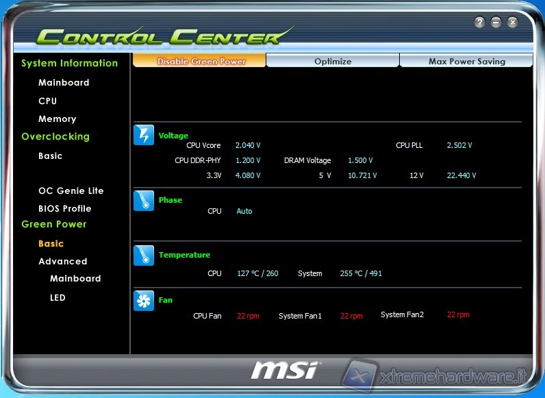Open the CPU information page
The image size is (545, 398).
tap(48, 101)
